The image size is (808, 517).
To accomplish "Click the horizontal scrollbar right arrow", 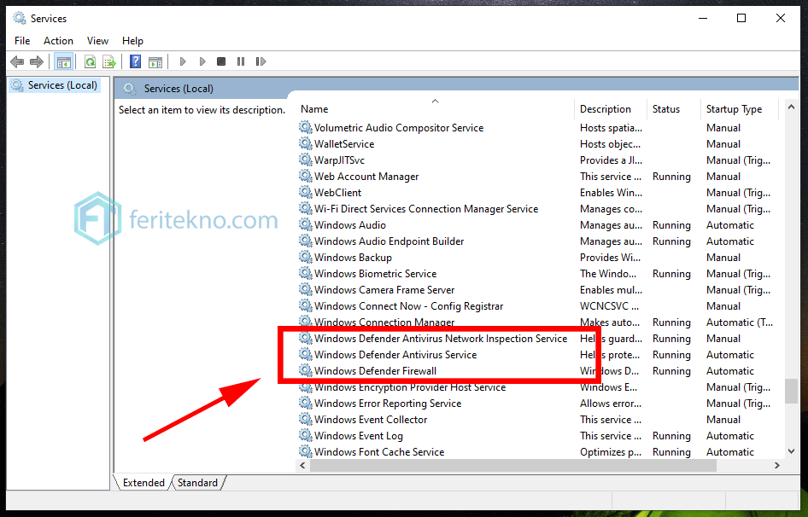I will (776, 465).
